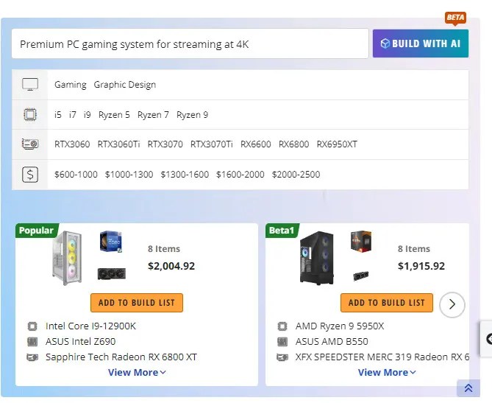Click scroll-to-top double chevron icon
Screen dimensions: 492x403
[x=468, y=388]
